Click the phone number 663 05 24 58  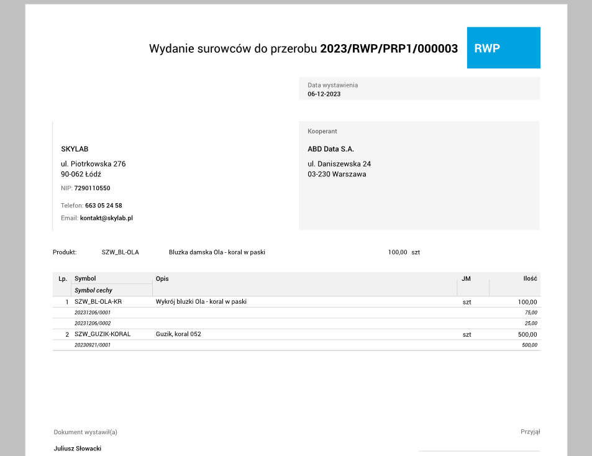104,205
